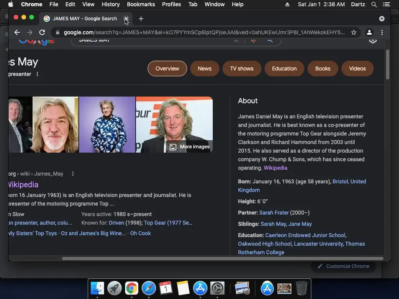
Task: Click the forward navigation arrow
Action: (30, 32)
